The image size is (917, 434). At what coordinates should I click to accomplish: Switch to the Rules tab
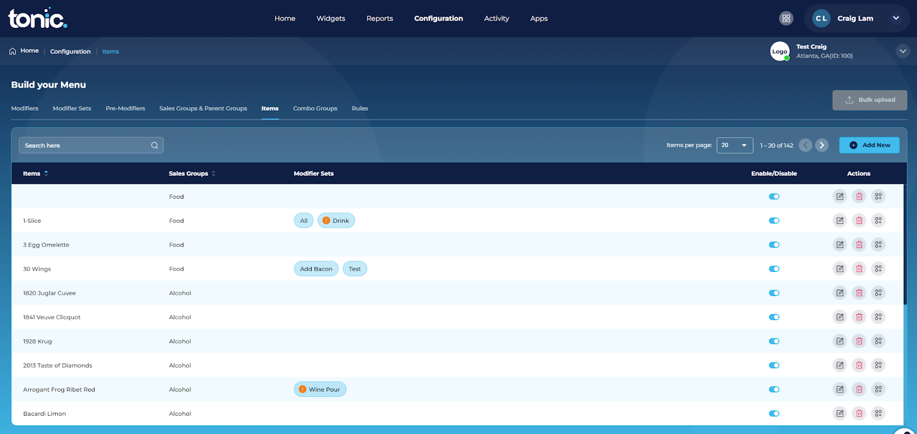360,108
